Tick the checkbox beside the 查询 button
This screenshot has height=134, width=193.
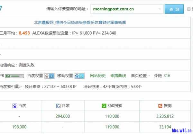(x=189, y=9)
